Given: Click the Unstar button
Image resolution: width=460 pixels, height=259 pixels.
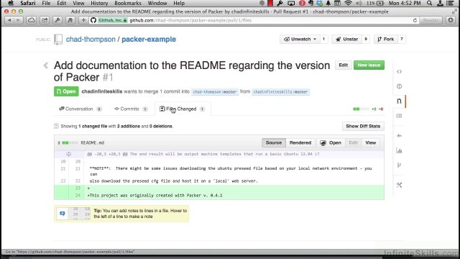Looking at the screenshot, I should (346, 39).
